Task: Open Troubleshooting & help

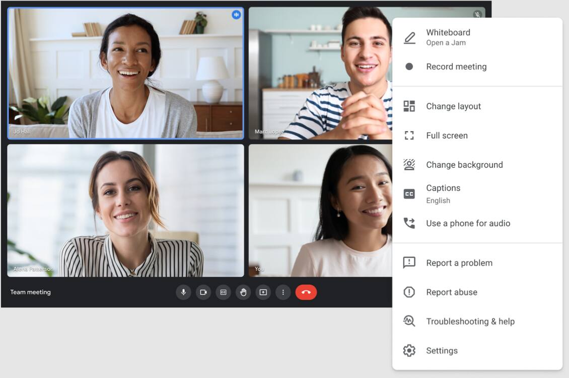Action: point(470,321)
